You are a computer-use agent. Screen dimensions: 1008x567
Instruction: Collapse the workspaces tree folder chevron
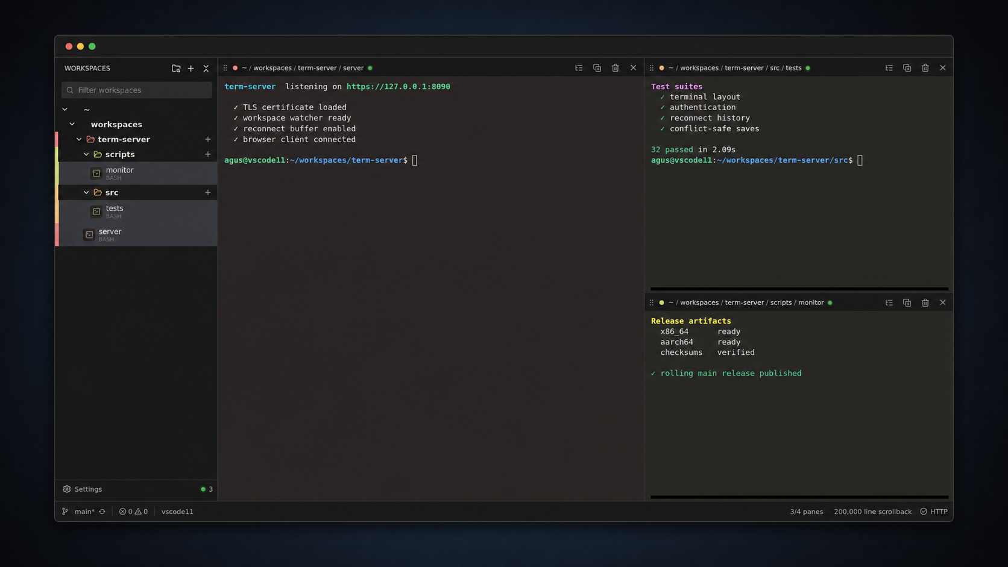(x=72, y=125)
